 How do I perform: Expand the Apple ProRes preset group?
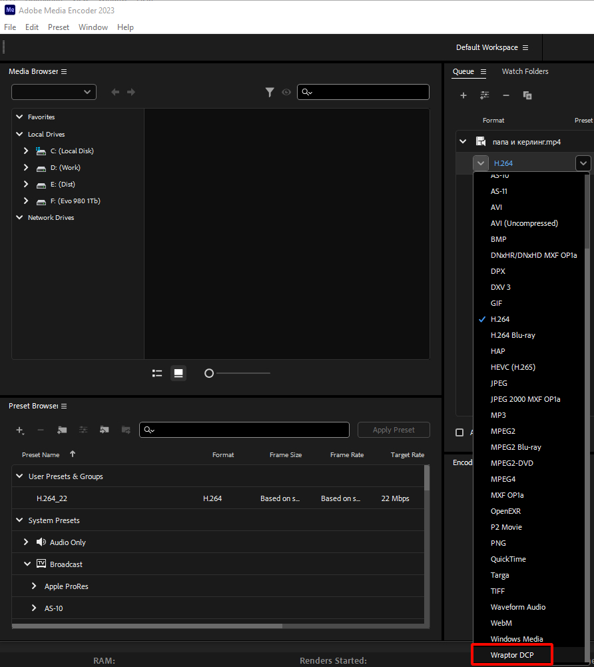34,586
